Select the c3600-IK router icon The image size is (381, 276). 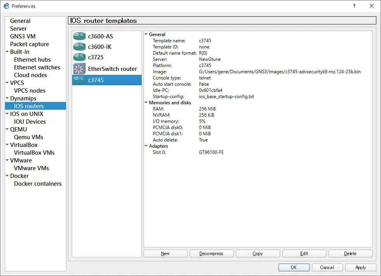point(80,47)
